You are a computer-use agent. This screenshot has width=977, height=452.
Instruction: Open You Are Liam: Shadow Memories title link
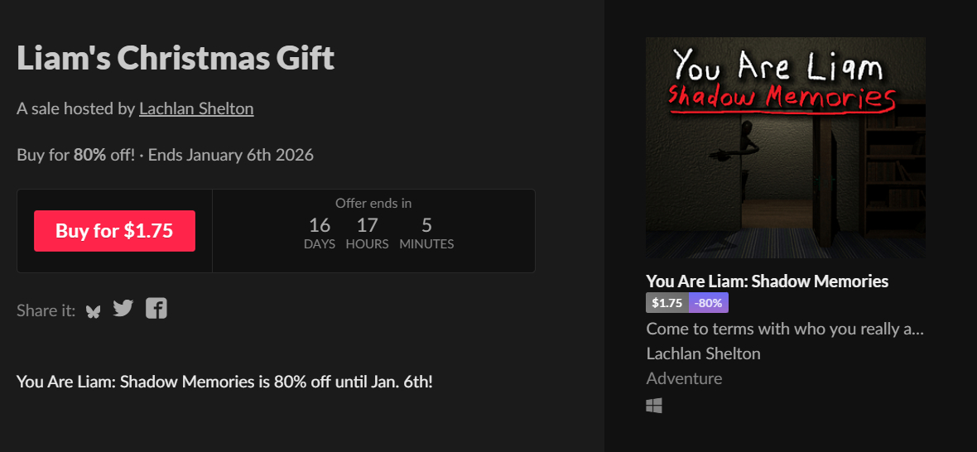click(x=767, y=281)
